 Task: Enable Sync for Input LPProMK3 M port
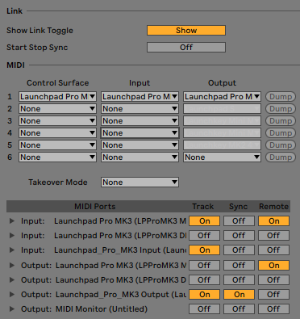[239, 221]
